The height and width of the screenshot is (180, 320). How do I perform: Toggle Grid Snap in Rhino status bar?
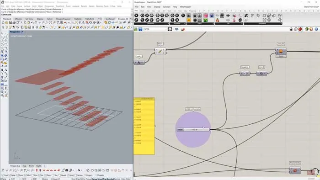(75, 179)
